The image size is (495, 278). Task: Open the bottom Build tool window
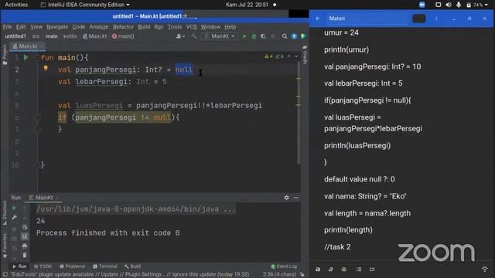[132, 266]
